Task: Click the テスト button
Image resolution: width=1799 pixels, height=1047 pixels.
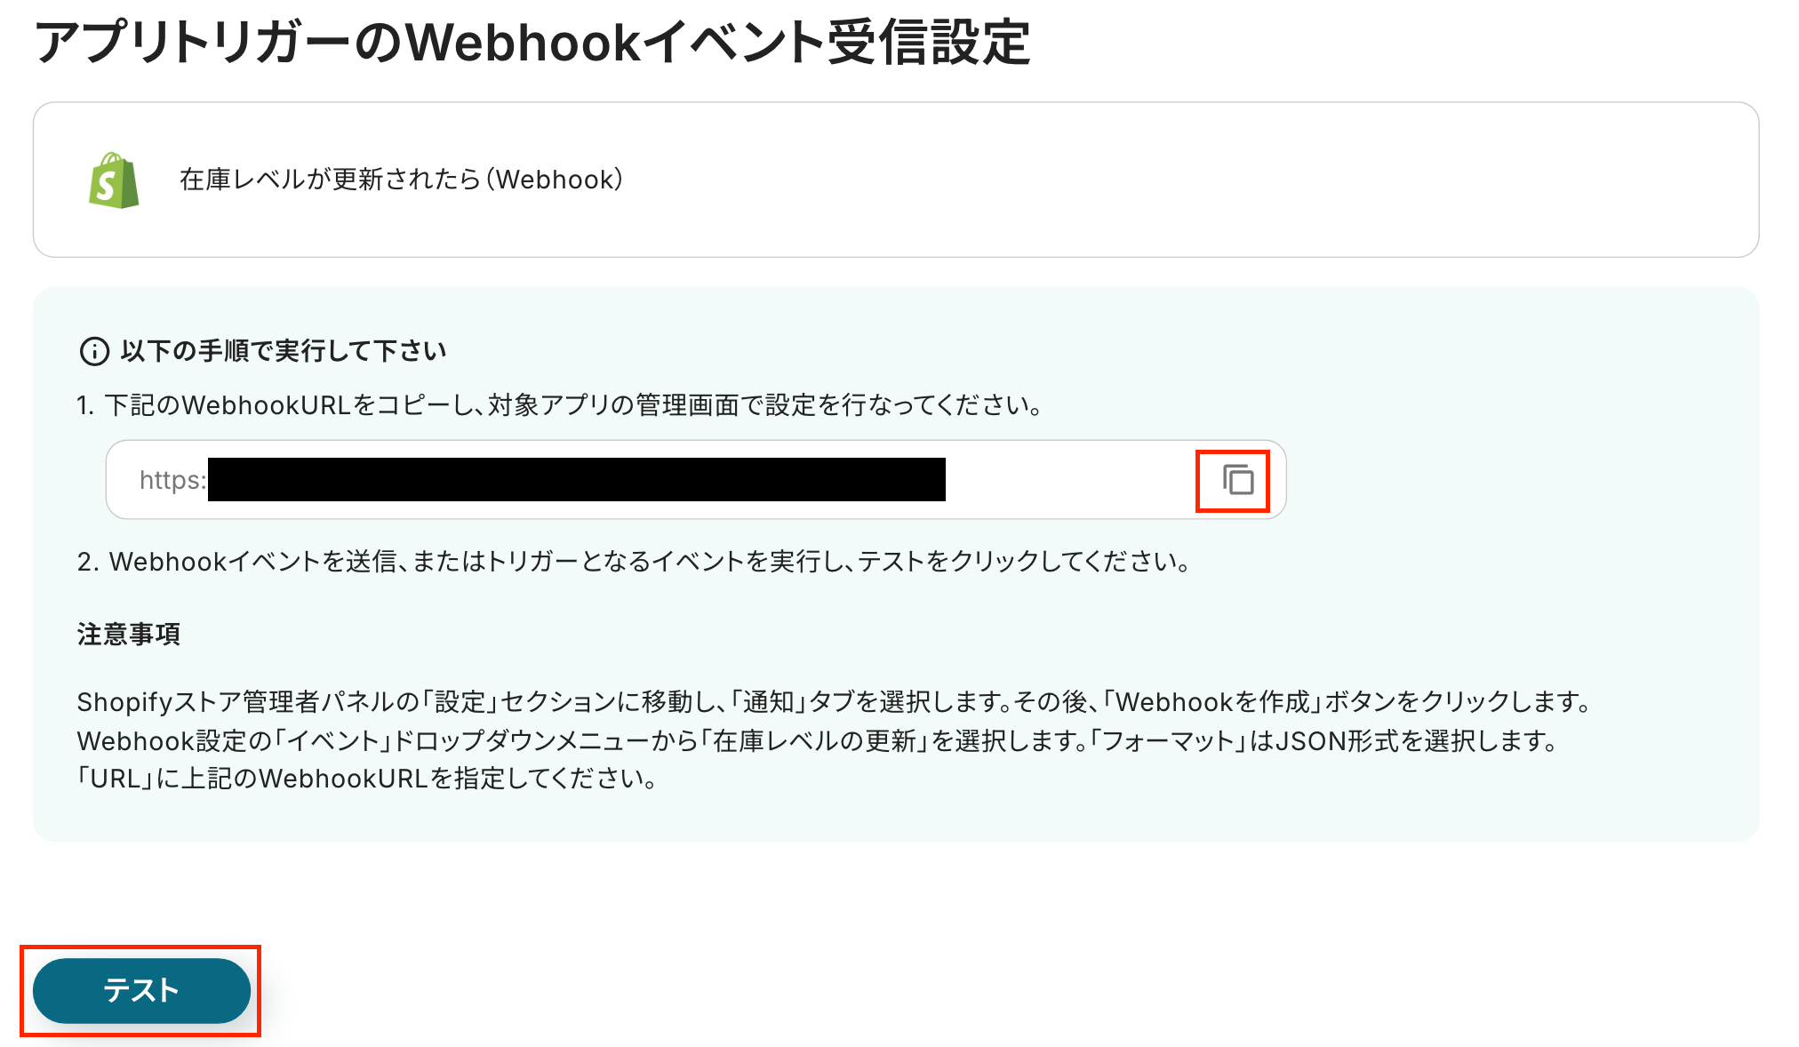Action: pyautogui.click(x=141, y=990)
